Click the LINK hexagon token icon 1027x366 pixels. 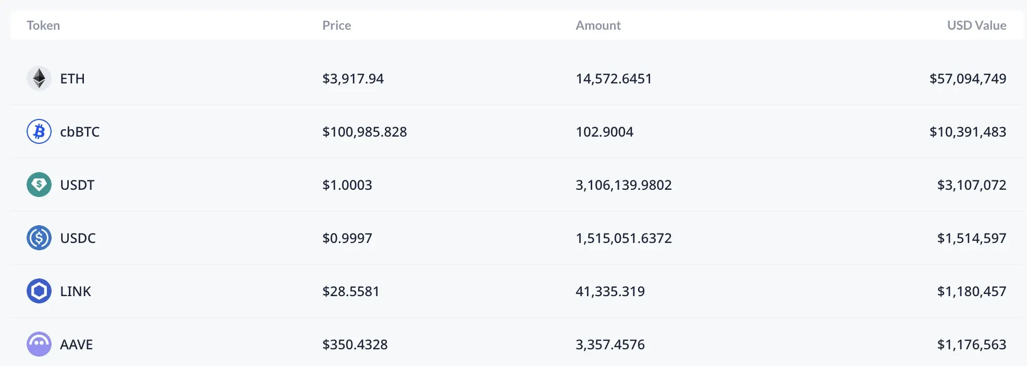click(39, 291)
